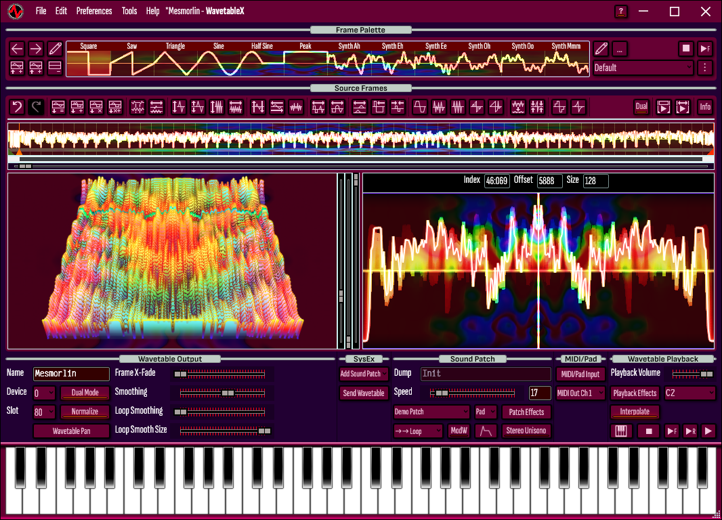
Task: Open the palette pencil editor next to ellipsis button
Action: (601, 48)
